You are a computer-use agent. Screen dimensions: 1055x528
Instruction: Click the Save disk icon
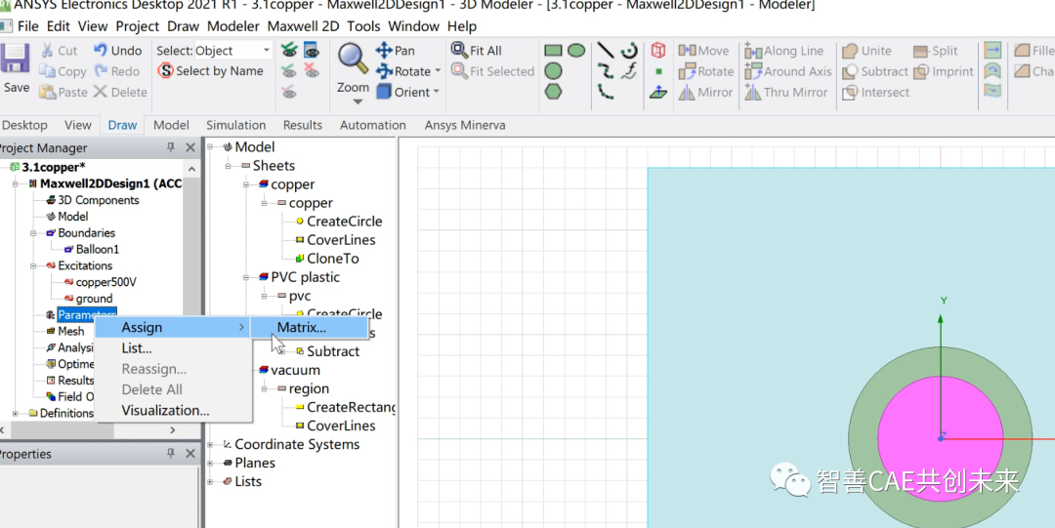(x=15, y=60)
